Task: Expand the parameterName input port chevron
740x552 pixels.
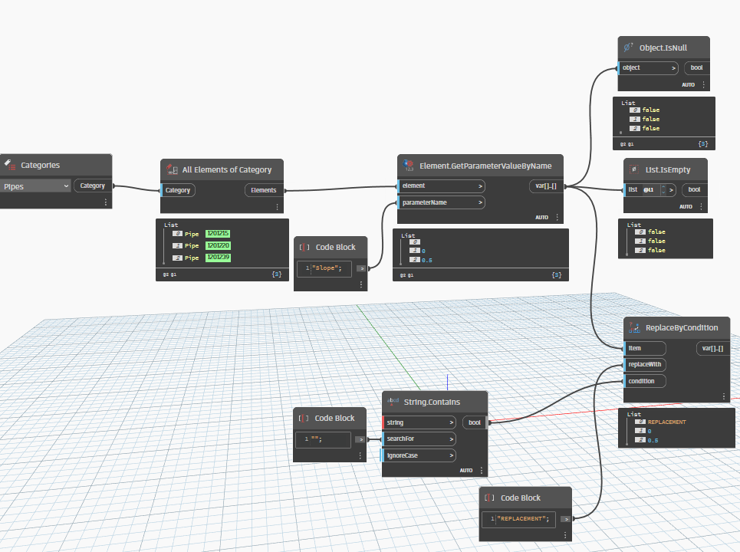Action: [481, 202]
